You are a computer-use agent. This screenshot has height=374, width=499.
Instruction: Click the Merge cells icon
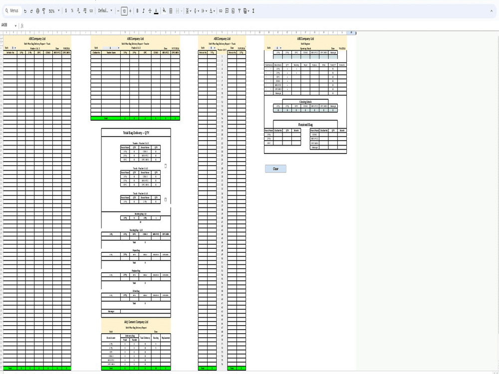pos(178,11)
